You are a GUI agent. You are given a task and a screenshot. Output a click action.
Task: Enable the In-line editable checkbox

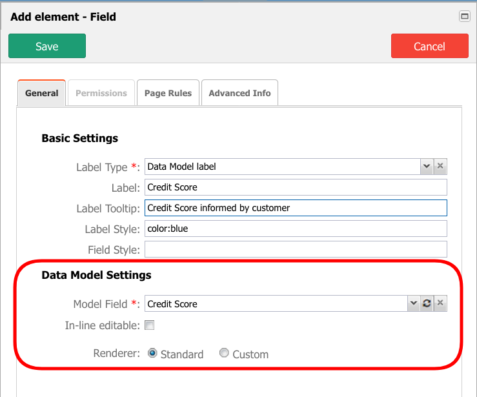click(x=149, y=325)
